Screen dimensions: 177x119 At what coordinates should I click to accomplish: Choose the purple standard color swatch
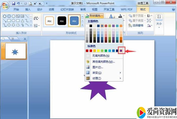tap(121, 51)
